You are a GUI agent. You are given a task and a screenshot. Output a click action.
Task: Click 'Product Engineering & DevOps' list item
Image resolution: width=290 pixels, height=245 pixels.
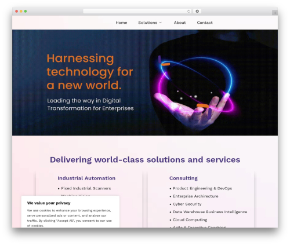coord(202,188)
